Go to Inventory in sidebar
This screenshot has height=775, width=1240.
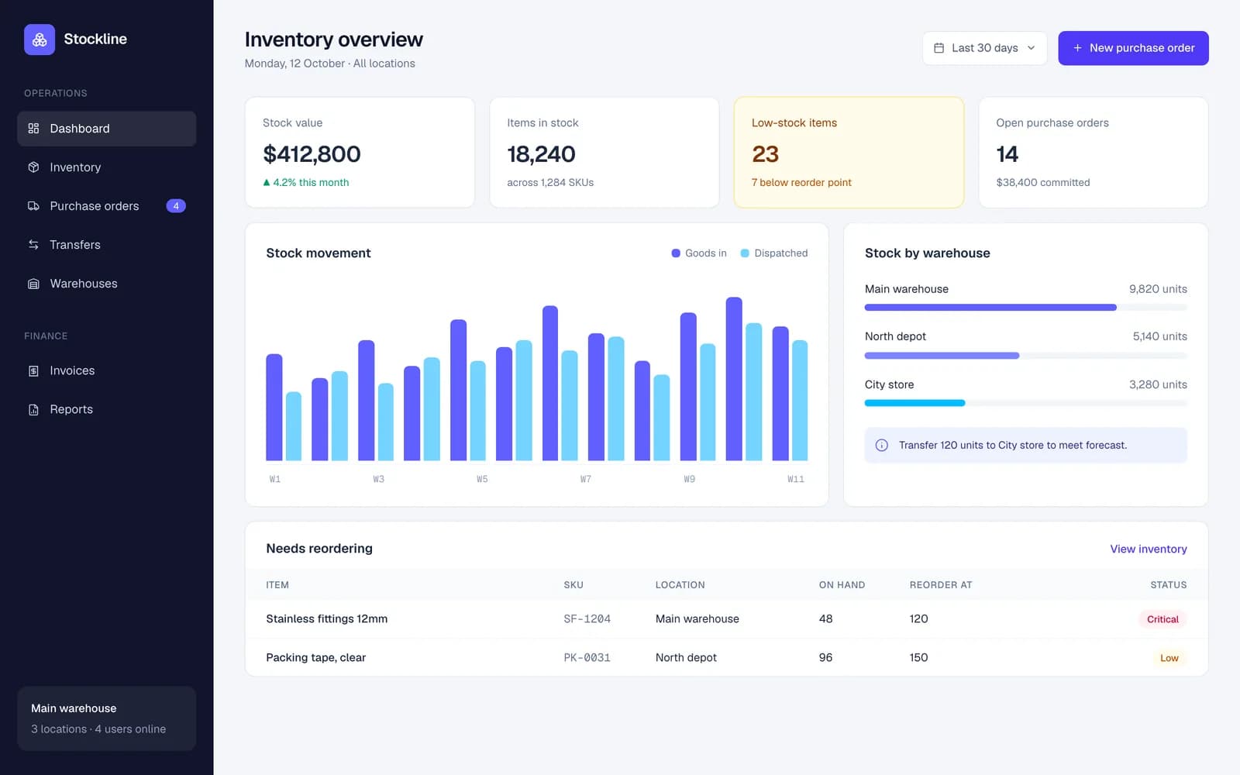coord(106,167)
